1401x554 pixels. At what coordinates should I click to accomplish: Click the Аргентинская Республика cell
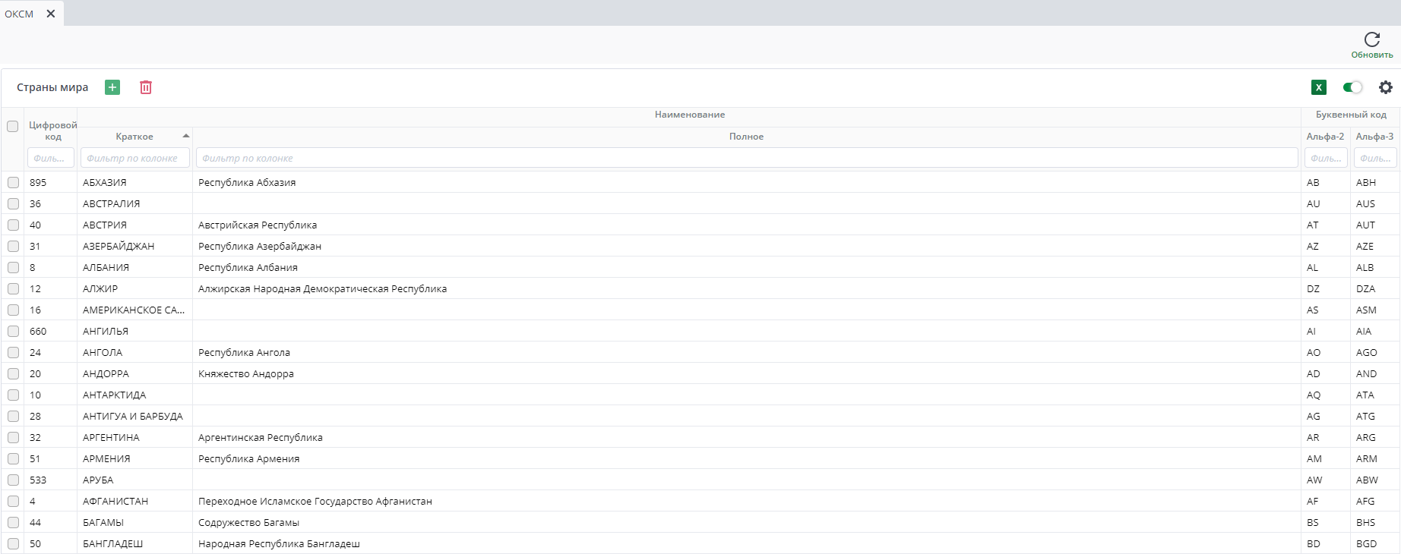coord(747,437)
